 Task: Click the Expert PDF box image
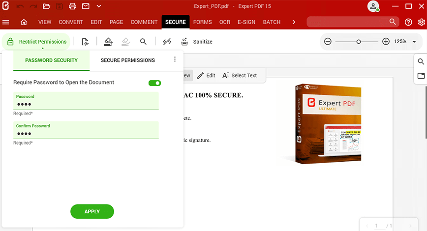pyautogui.click(x=328, y=124)
